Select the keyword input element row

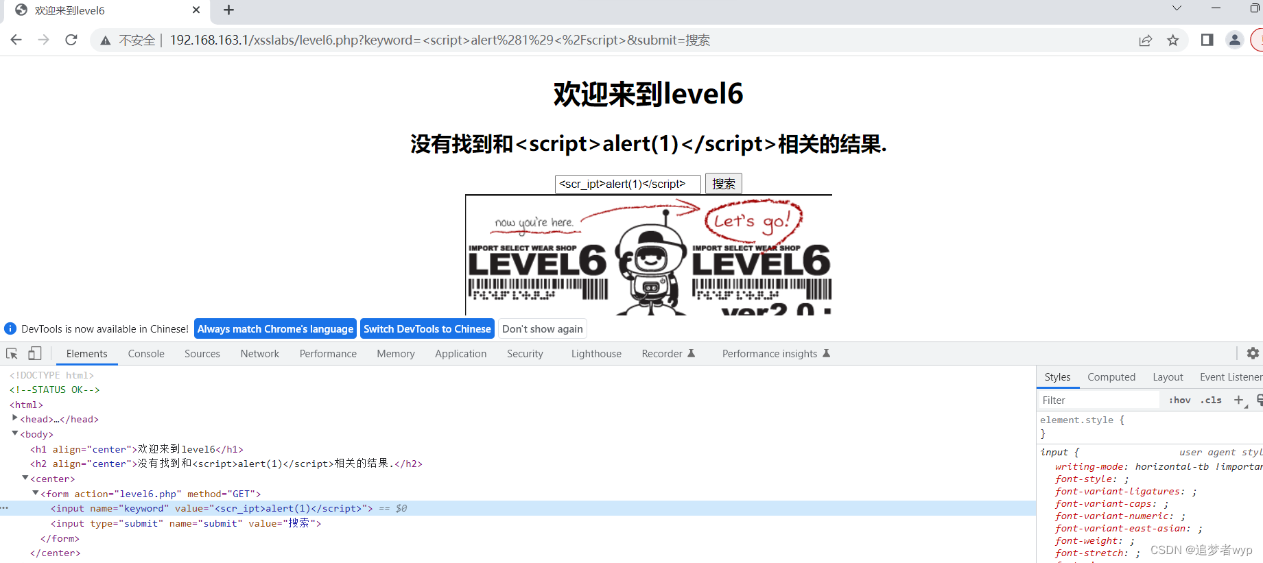tap(518, 508)
